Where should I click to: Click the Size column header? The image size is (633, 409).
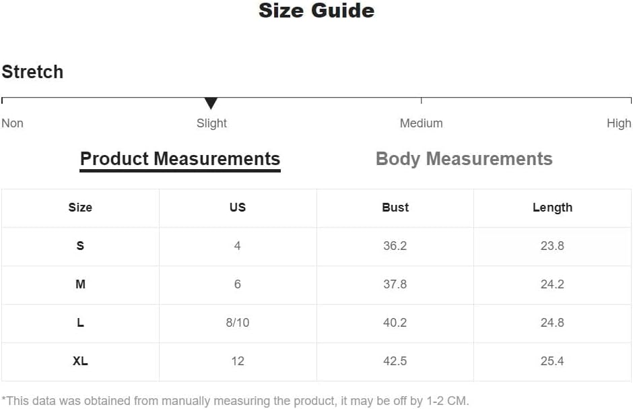80,208
